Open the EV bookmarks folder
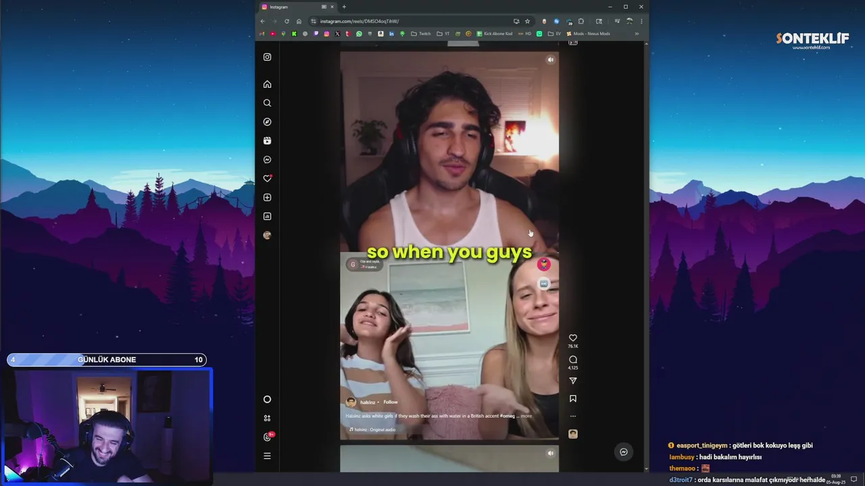The height and width of the screenshot is (486, 865). 555,34
